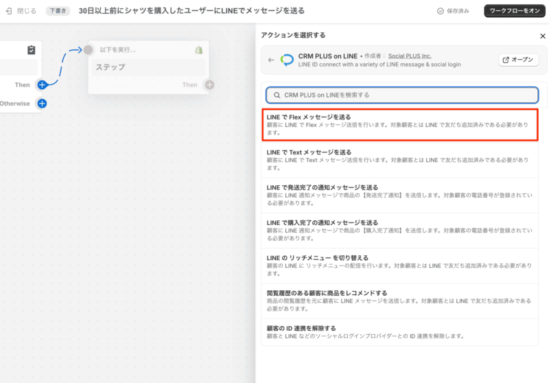Click the clipboard check icon on condition node
The image size is (549, 383).
pyautogui.click(x=31, y=50)
